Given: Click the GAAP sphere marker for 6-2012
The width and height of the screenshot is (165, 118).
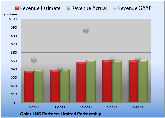Looking at the screenshot, I should pyautogui.click(x=138, y=60).
